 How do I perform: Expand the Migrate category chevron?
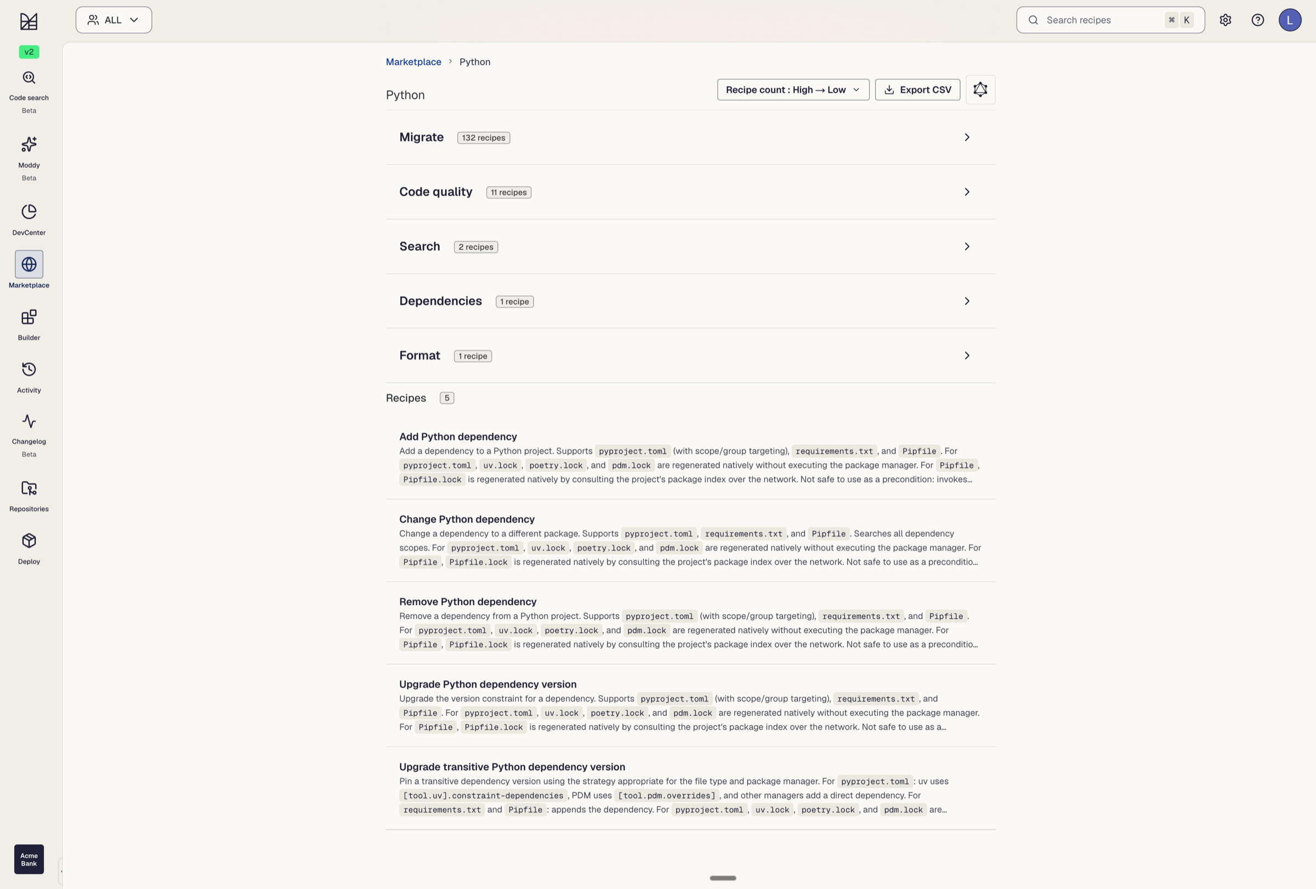tap(967, 138)
